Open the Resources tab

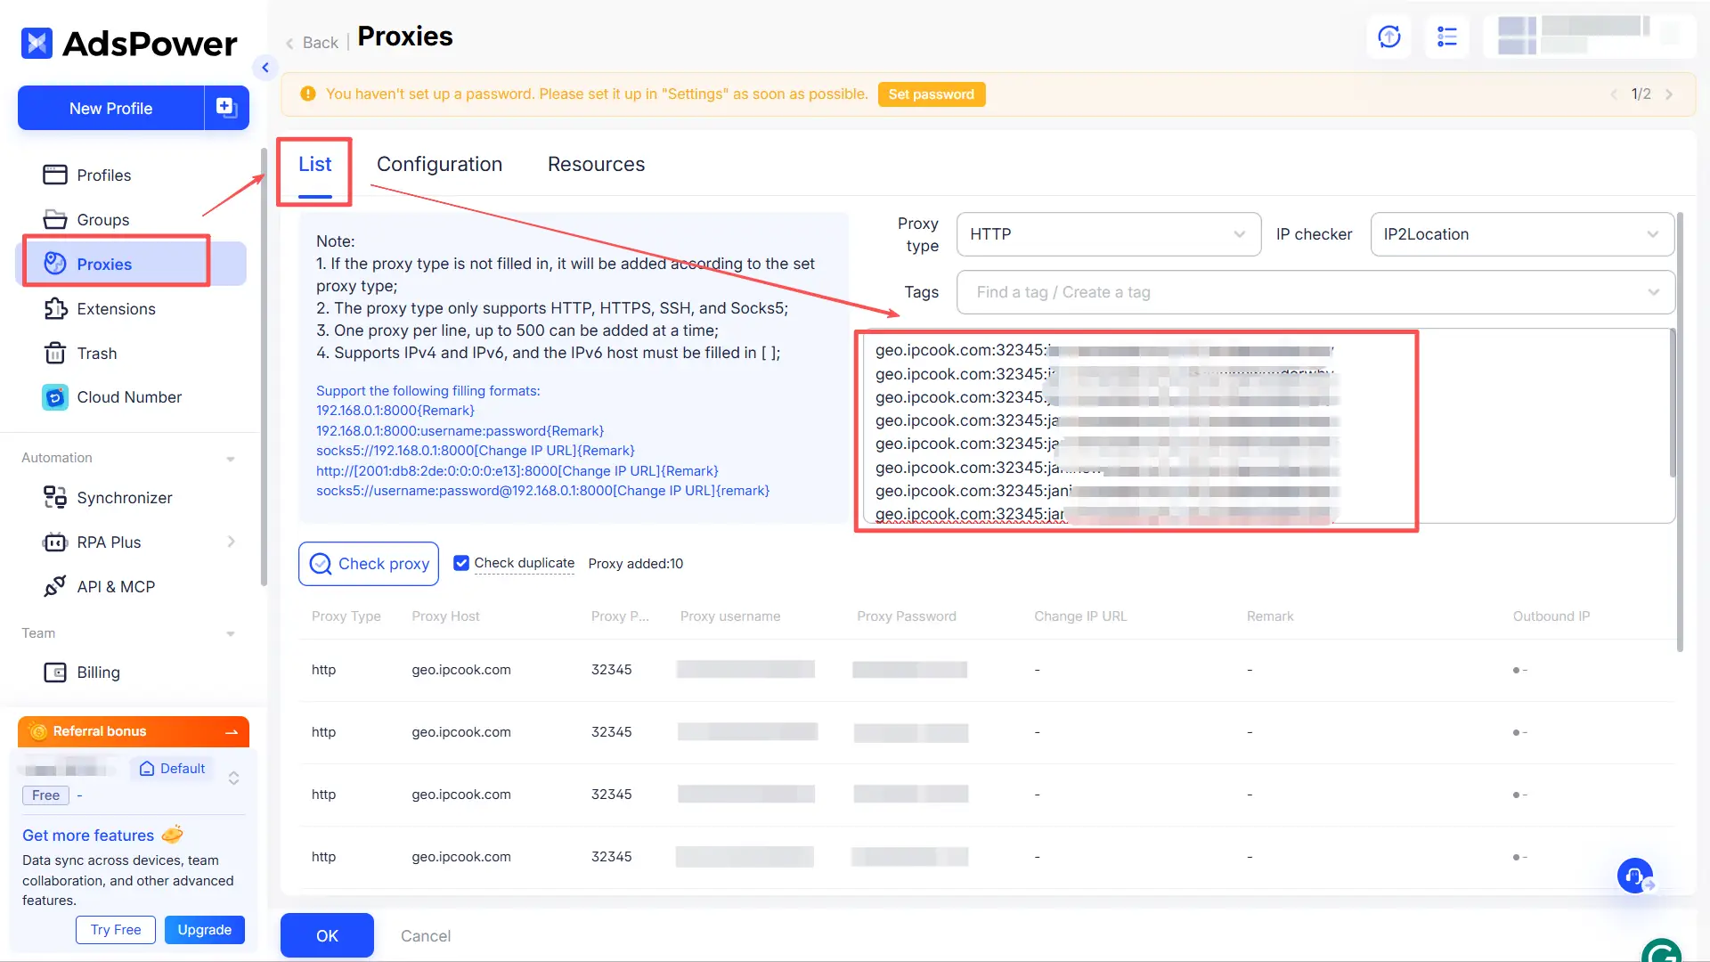point(596,164)
